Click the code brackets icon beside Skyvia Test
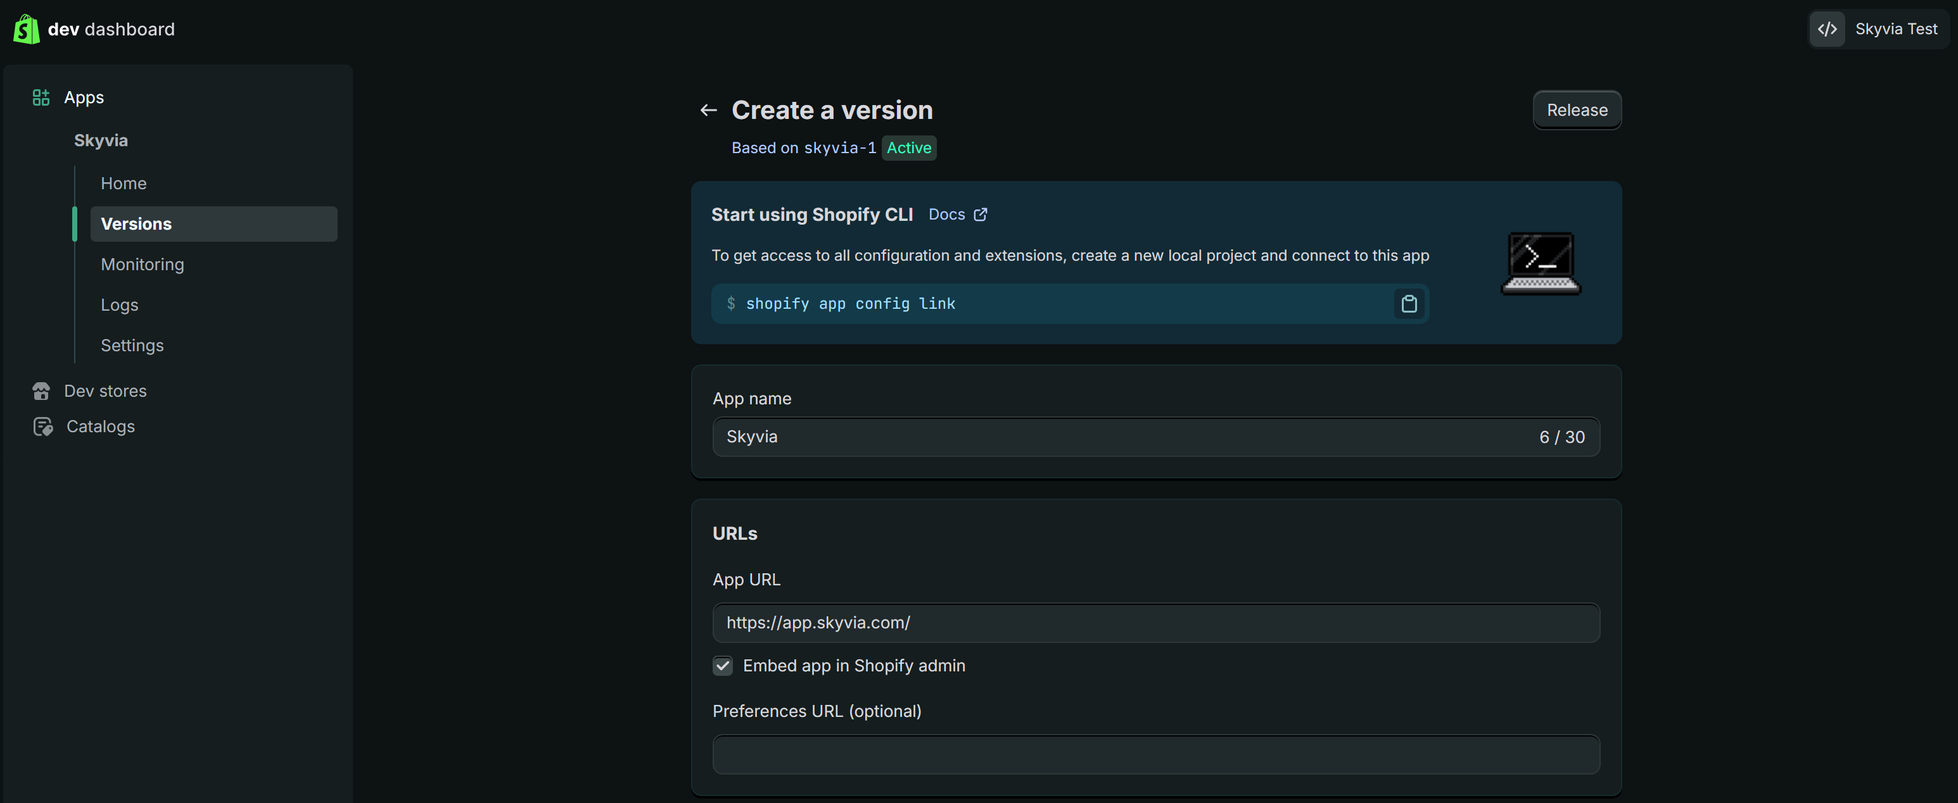1958x803 pixels. 1828,29
